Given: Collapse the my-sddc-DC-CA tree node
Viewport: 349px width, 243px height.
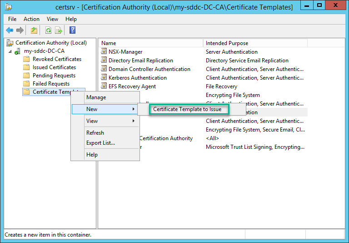Looking at the screenshot, I should 10,51.
